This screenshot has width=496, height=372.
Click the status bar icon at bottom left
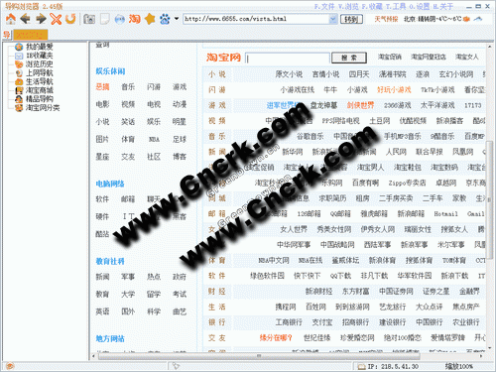click(x=10, y=366)
